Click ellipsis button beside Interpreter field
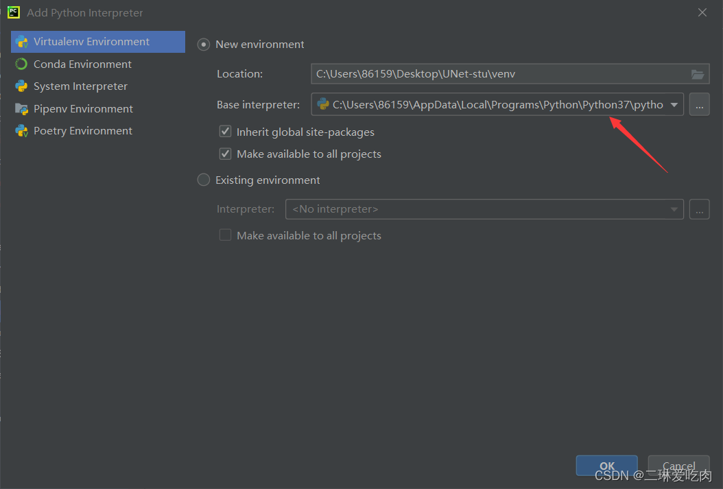This screenshot has width=723, height=489. click(x=700, y=209)
